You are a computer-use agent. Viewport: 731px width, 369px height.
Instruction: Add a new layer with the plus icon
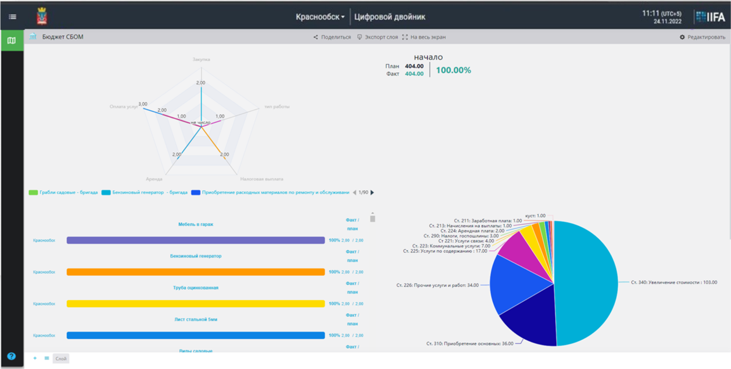pyautogui.click(x=35, y=358)
